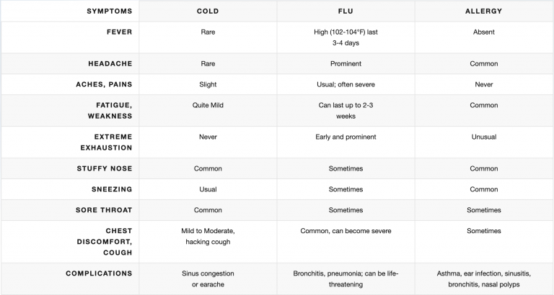This screenshot has width=554, height=295.
Task: Click the ACHES, PAINS row label
Action: 104,84
